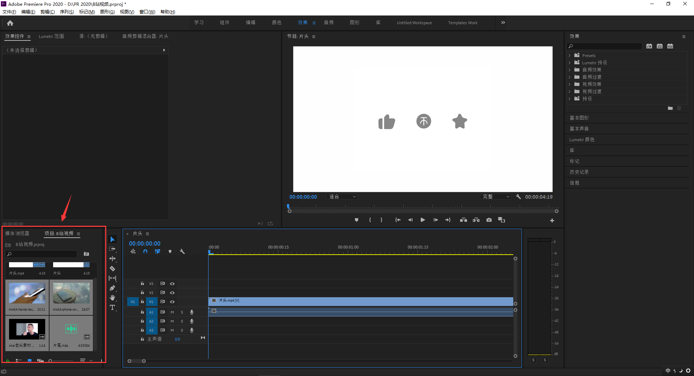The width and height of the screenshot is (694, 376).
Task: Step back one frame
Action: pos(410,220)
